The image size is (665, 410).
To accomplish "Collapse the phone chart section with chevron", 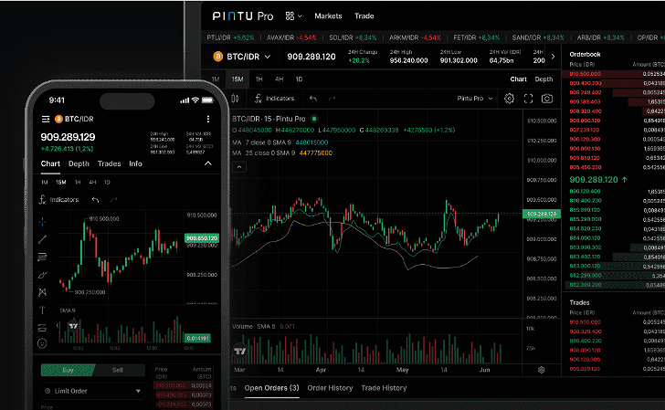I will pos(208,163).
